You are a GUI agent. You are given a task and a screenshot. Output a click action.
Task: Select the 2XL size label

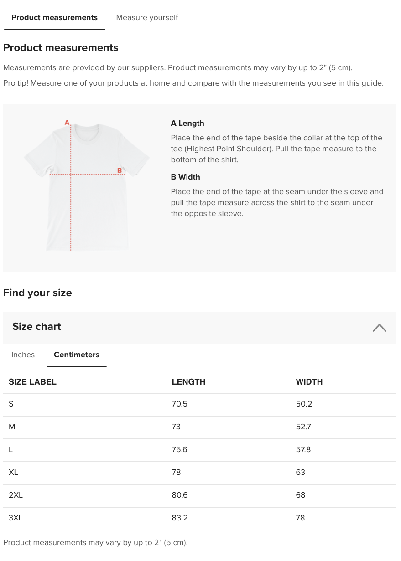16,495
